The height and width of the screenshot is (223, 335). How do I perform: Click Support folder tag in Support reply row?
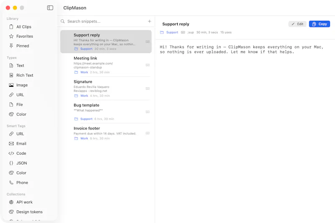(x=83, y=49)
